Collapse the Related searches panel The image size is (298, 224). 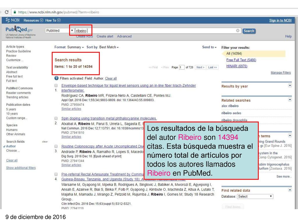point(290,99)
